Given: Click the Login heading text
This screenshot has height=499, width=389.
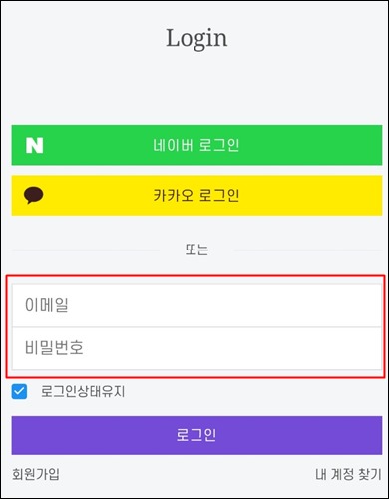Looking at the screenshot, I should (x=196, y=39).
